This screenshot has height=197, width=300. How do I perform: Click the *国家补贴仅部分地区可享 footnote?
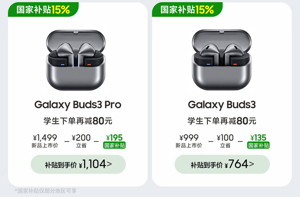[x=46, y=191]
